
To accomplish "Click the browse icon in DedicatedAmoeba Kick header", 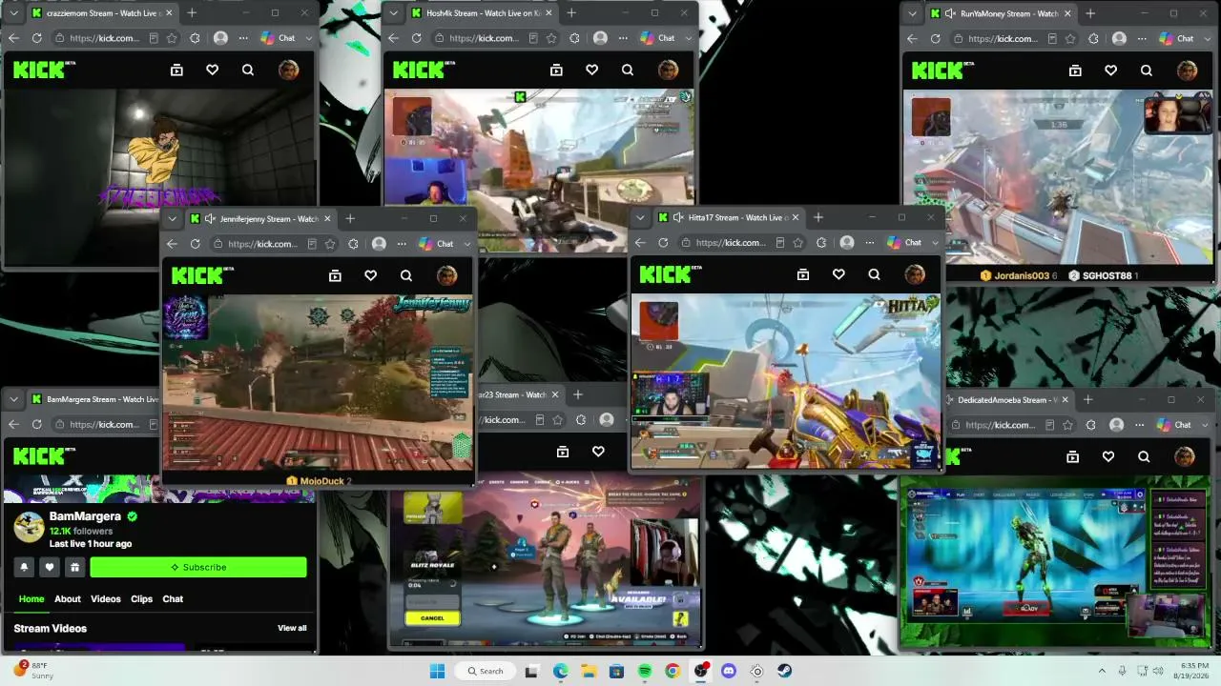I will (1072, 456).
